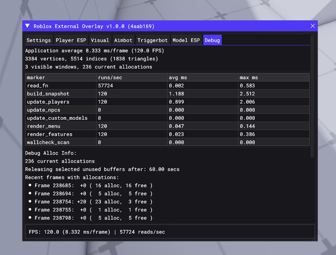Select the read_fn marker row
Screen dimensions: 336x255
[167, 86]
